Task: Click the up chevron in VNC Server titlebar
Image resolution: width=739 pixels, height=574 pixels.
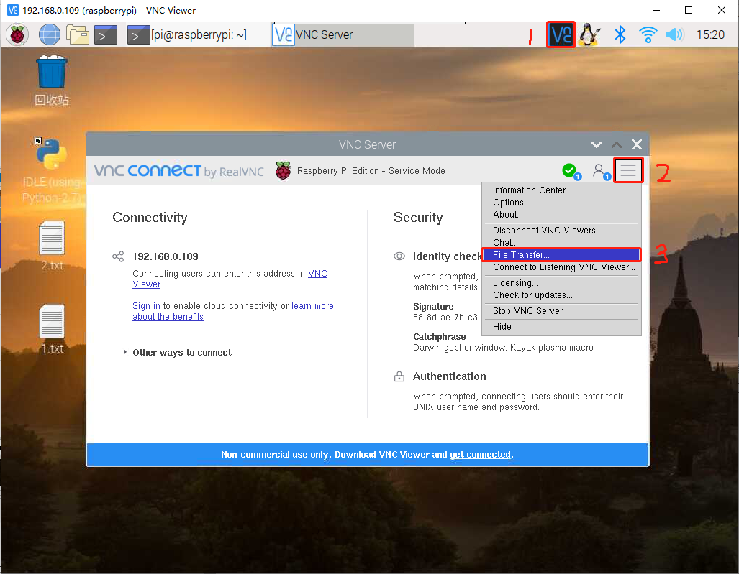Action: (617, 145)
